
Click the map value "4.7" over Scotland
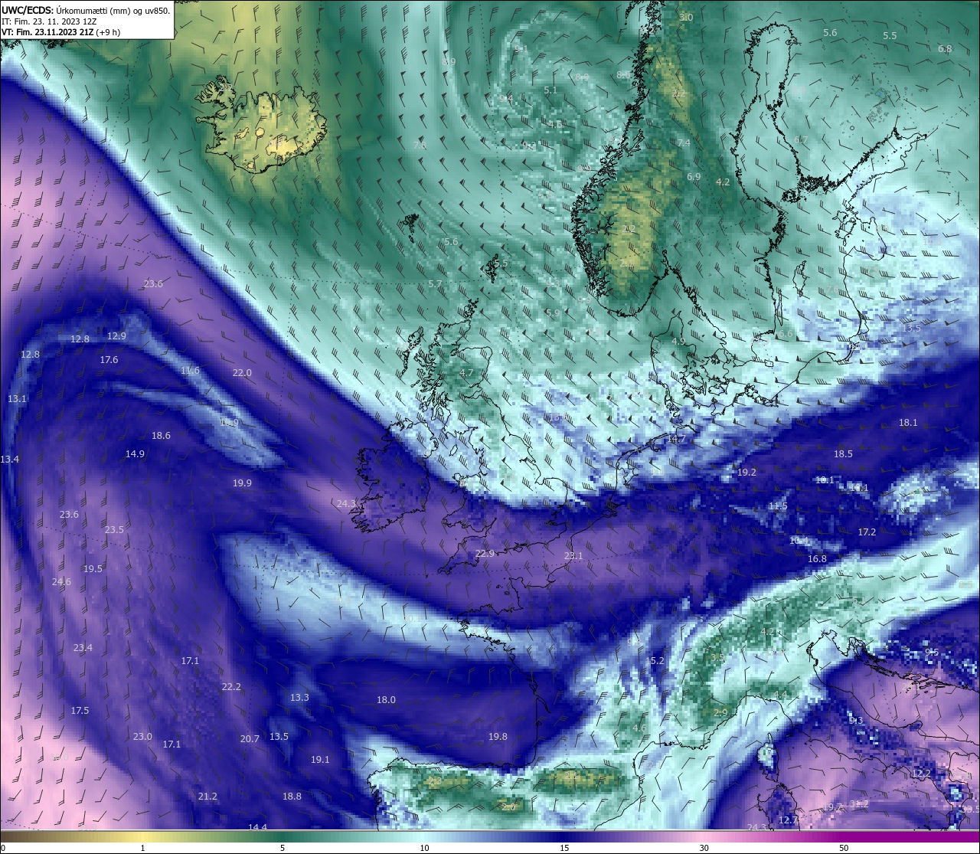[466, 372]
